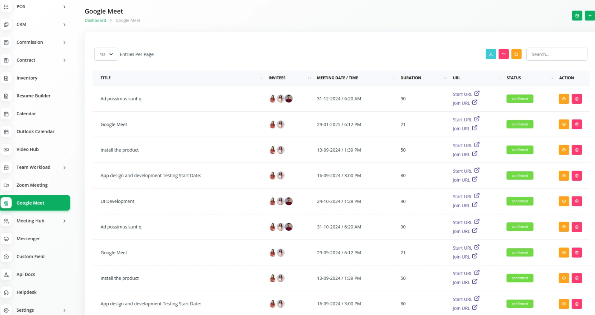The width and height of the screenshot is (595, 315).
Task: Open Helpdesk menu item
Action: pyautogui.click(x=27, y=292)
